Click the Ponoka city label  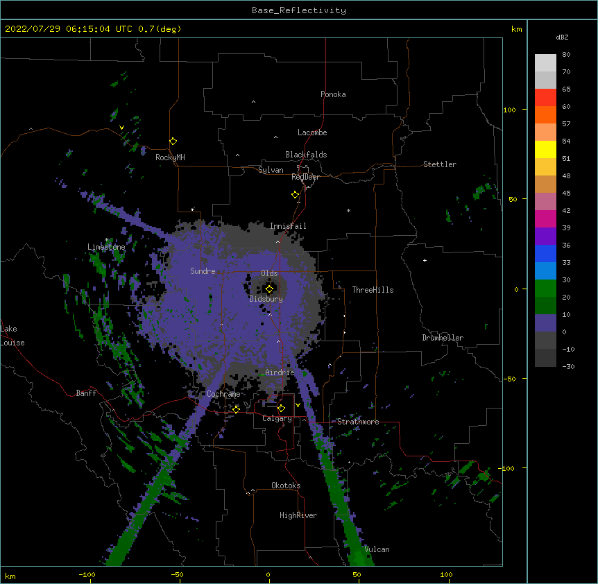click(333, 94)
